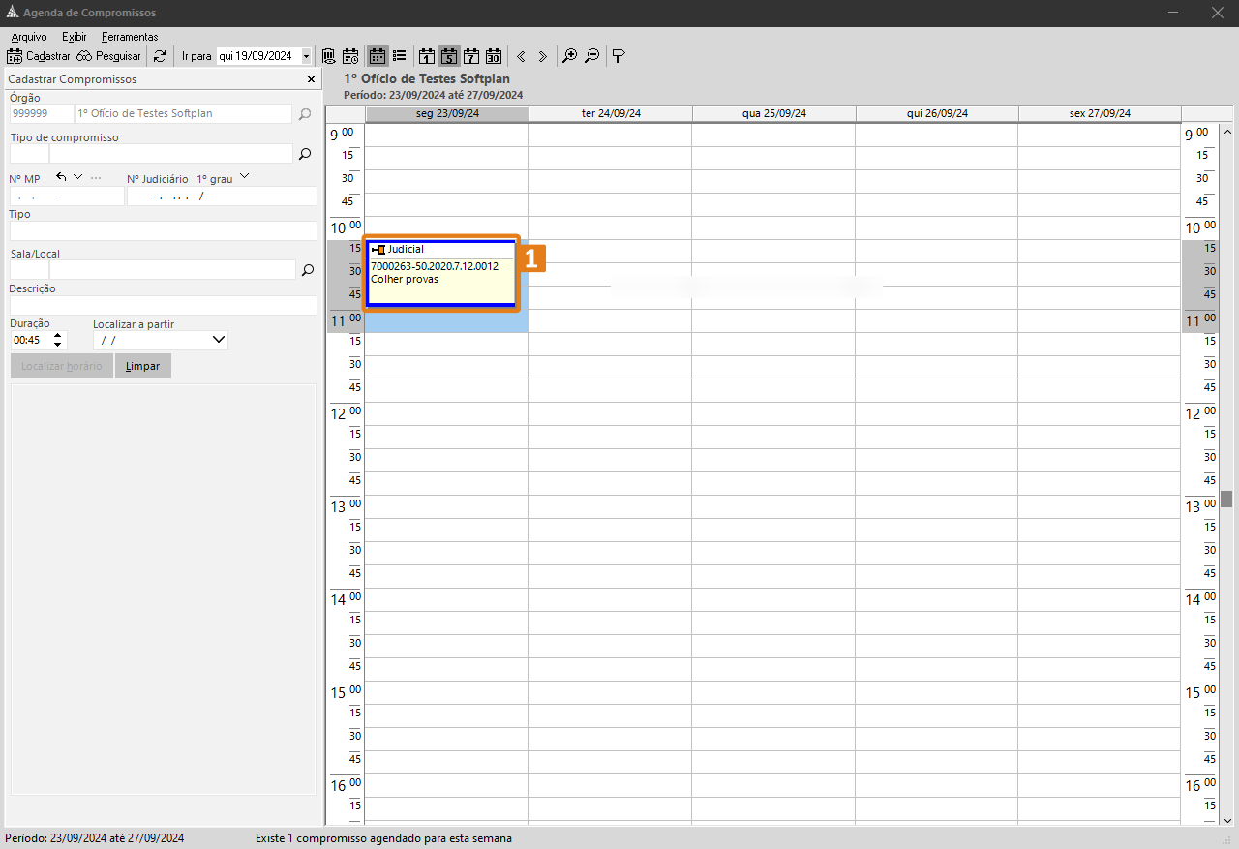
Task: Click the refresh arrows icon
Action: [160, 56]
